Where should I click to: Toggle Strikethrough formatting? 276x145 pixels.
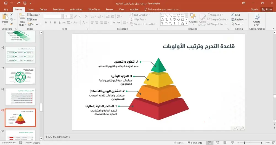pyautogui.click(x=64, y=23)
